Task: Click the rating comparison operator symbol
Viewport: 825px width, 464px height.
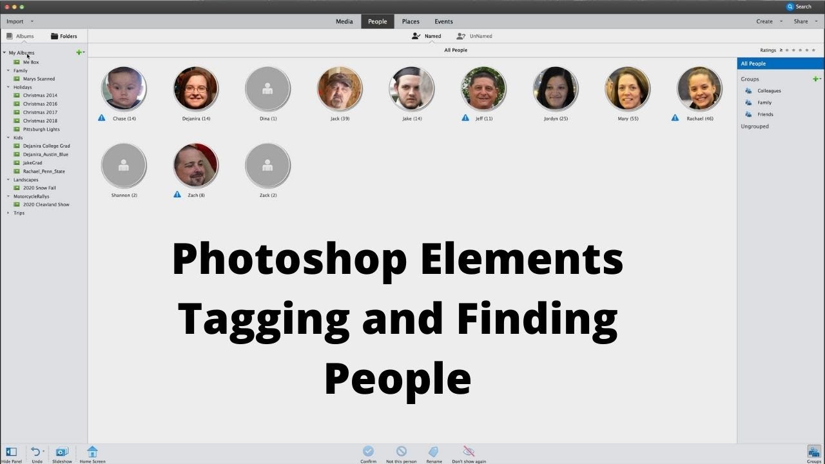Action: [781, 50]
